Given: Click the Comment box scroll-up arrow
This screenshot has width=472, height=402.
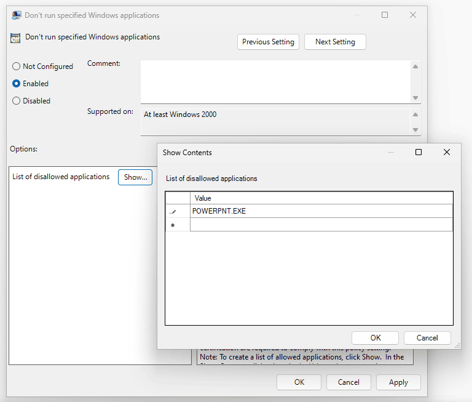Looking at the screenshot, I should 415,66.
